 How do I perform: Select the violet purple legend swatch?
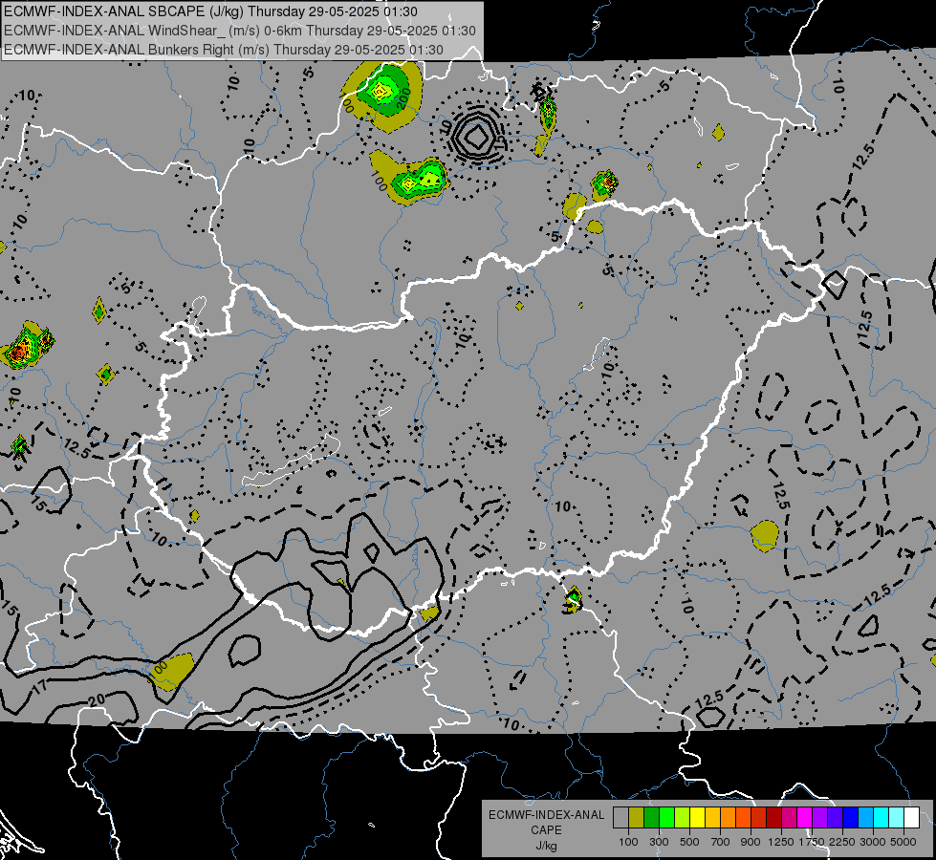[x=819, y=817]
